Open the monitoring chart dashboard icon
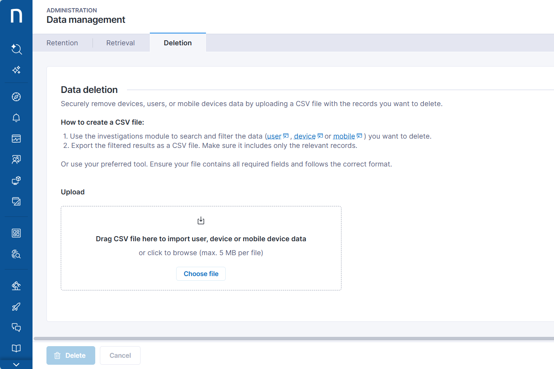Image resolution: width=554 pixels, height=369 pixels. 16,139
